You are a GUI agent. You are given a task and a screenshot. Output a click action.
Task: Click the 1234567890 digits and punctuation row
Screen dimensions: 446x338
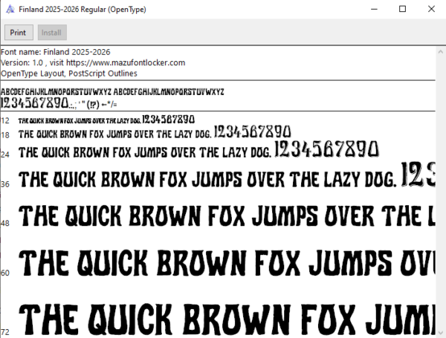59,103
